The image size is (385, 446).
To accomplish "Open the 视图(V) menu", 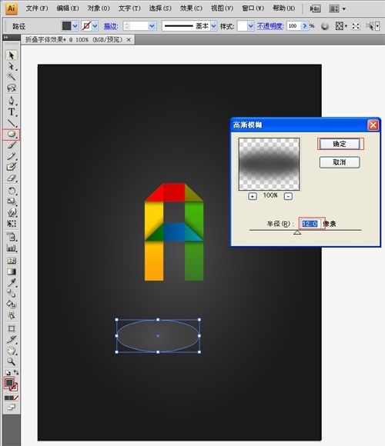I will (222, 8).
